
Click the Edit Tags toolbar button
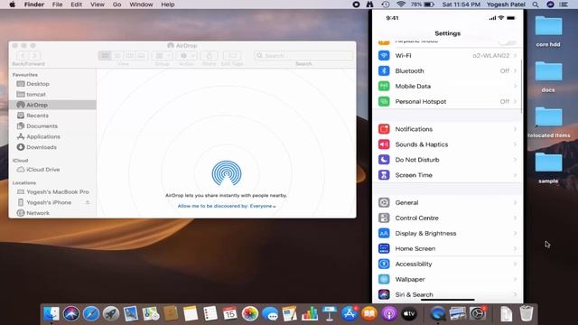(x=232, y=56)
